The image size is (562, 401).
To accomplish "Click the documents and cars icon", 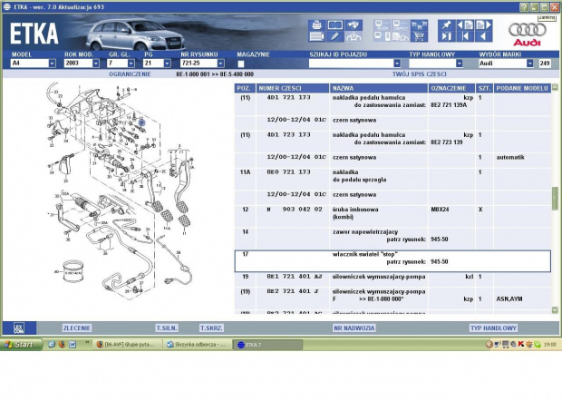I will coord(401,36).
